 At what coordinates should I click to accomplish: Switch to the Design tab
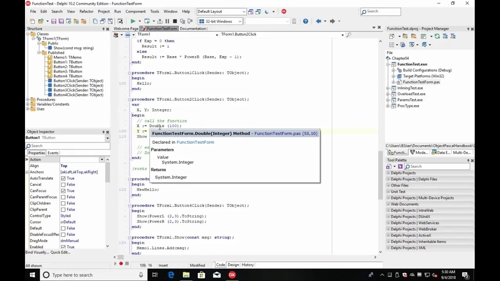(233, 265)
